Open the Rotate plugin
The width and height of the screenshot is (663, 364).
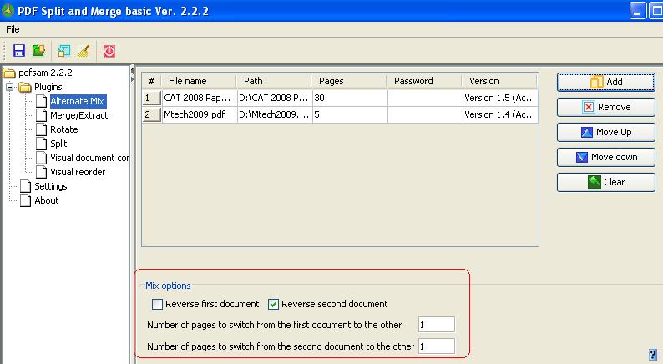63,129
